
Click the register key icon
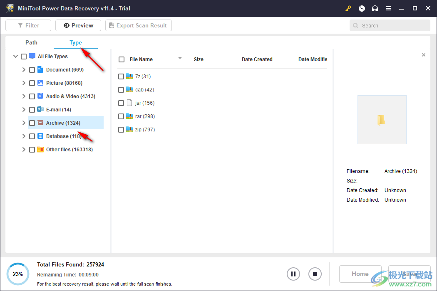[348, 8]
